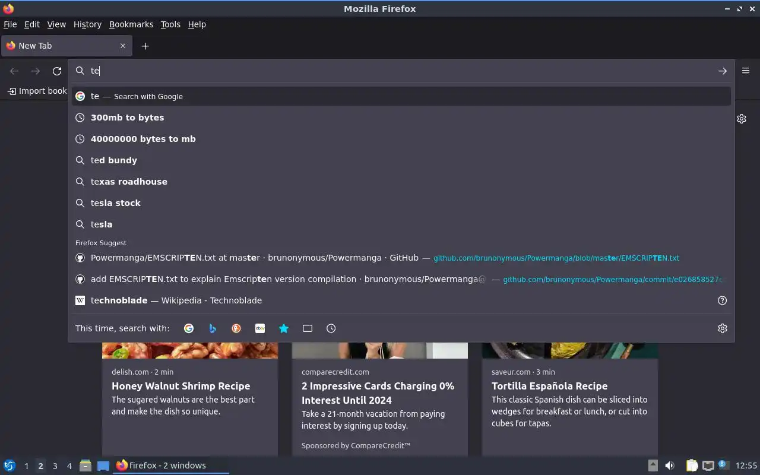Click the address bar input containing 'te'
Viewport: 760px width, 475px height.
[401, 71]
